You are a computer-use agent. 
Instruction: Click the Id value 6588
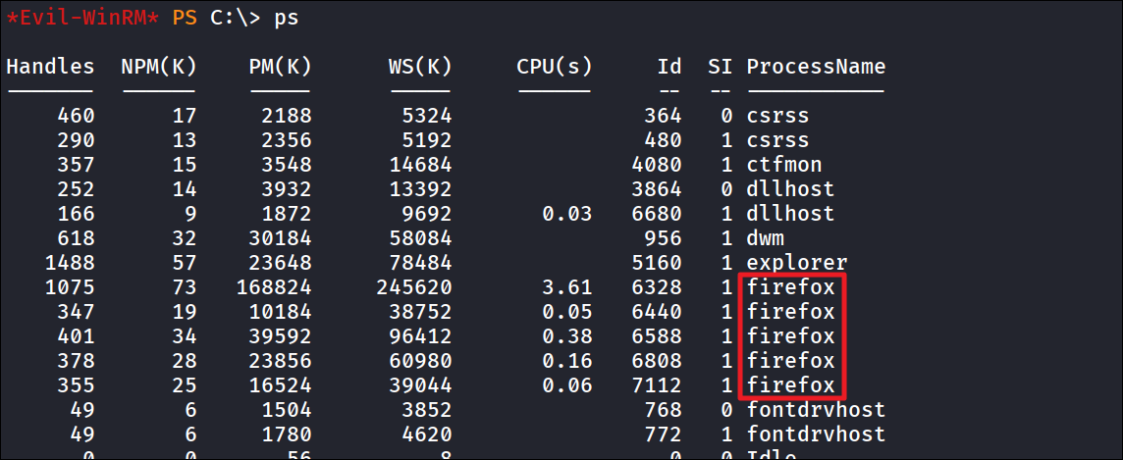click(657, 335)
